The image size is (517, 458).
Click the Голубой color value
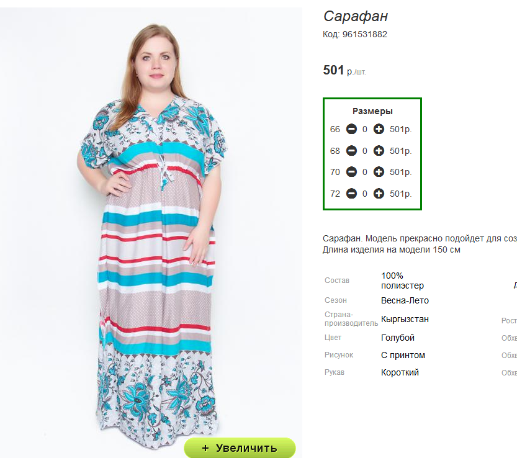(x=398, y=338)
